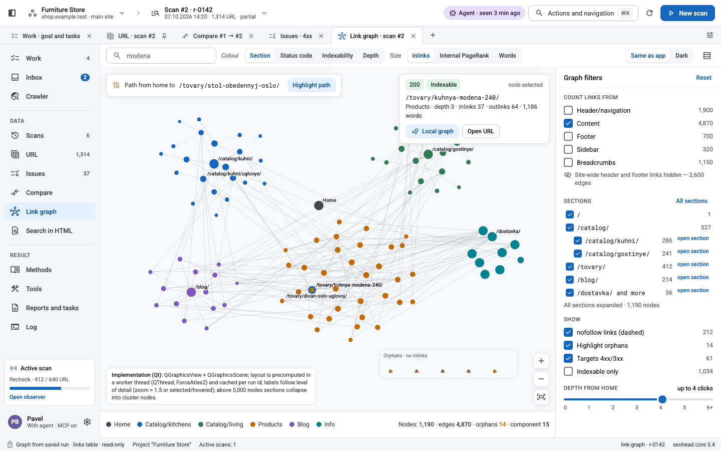
Task: Adjust the depth from home slider handle
Action: 662,399
